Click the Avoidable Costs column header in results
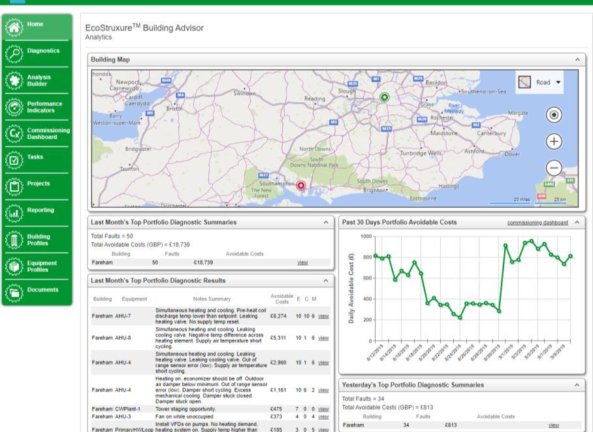 tap(281, 299)
